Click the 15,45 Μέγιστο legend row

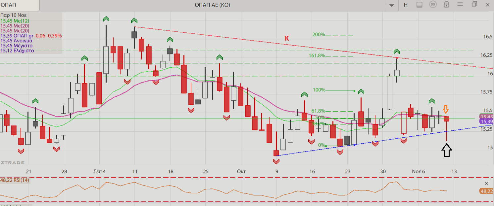(x=17, y=46)
